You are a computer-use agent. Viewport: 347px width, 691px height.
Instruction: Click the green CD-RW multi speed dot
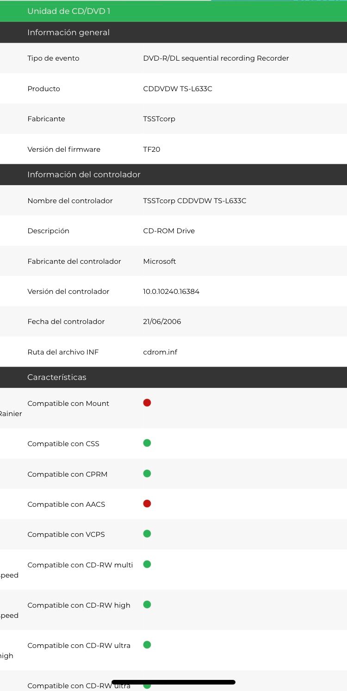click(x=147, y=564)
